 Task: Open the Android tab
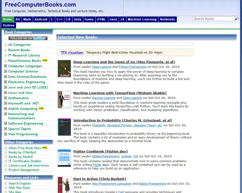(41, 19)
